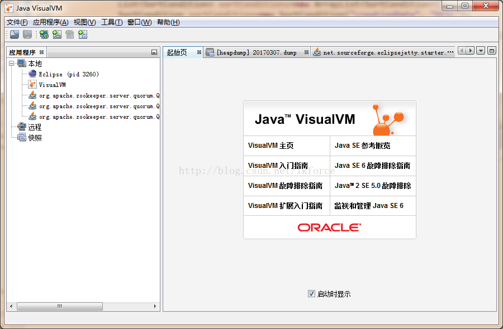This screenshot has width=503, height=329.
Task: Click the Java VisualVM banner heading
Action: point(305,119)
